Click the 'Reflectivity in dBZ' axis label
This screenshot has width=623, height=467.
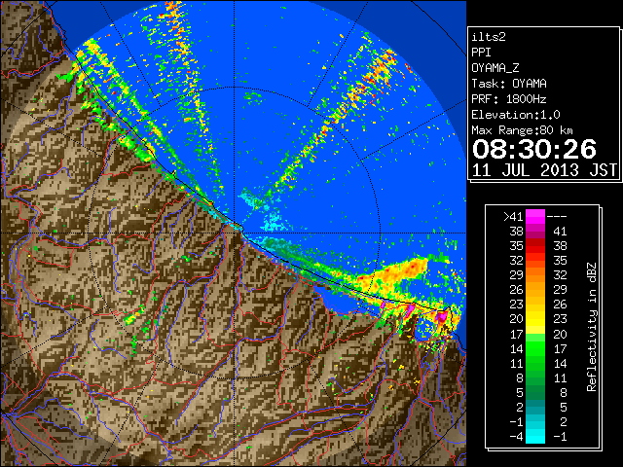[x=592, y=327]
